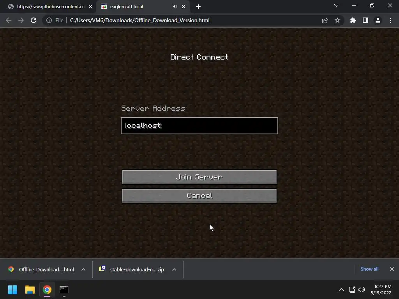Go back to the previous page
The width and height of the screenshot is (399, 299).
coord(9,20)
